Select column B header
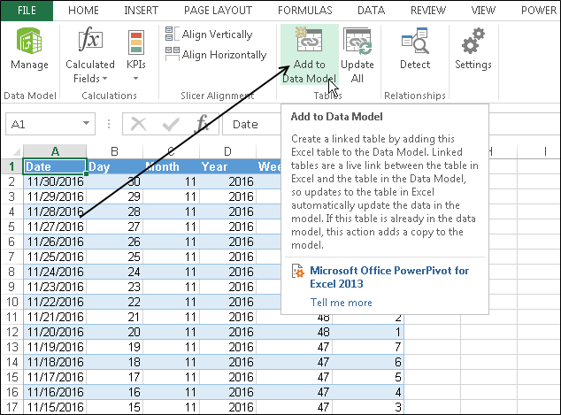 [x=114, y=151]
